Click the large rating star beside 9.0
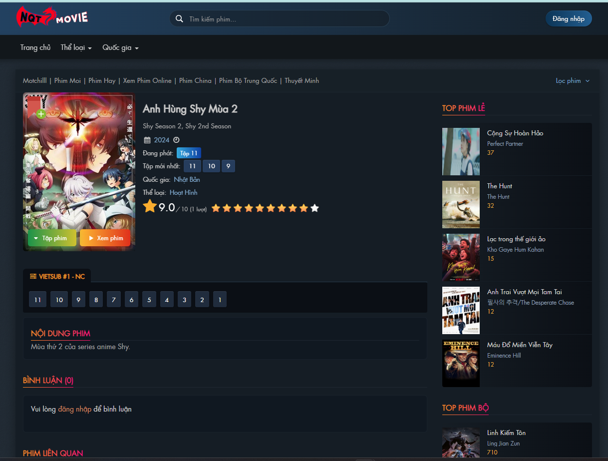 pyautogui.click(x=150, y=207)
